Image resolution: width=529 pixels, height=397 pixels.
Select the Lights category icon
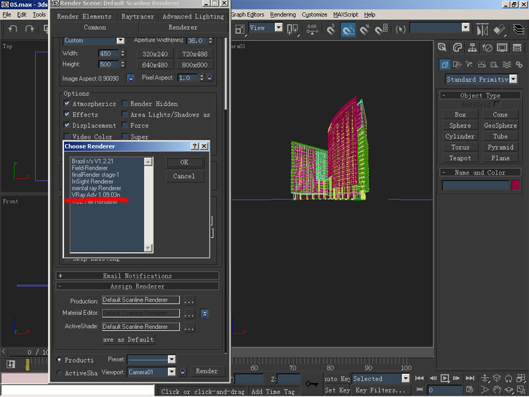[470, 64]
